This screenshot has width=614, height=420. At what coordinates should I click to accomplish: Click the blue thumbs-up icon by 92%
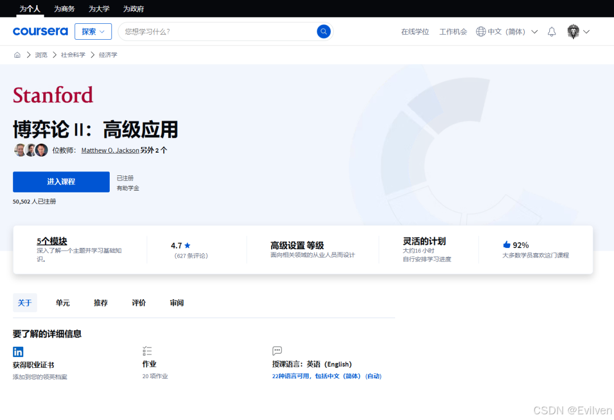pyautogui.click(x=507, y=245)
